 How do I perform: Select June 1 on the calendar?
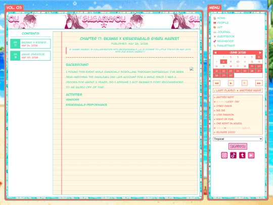tap(223, 57)
